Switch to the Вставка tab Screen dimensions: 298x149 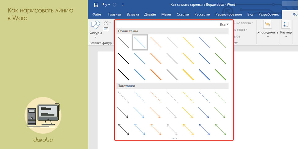click(133, 15)
